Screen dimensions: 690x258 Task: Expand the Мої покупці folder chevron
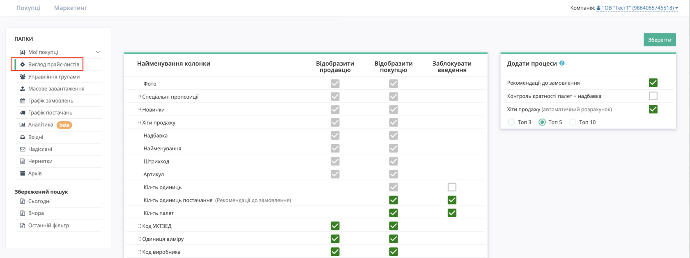(98, 52)
